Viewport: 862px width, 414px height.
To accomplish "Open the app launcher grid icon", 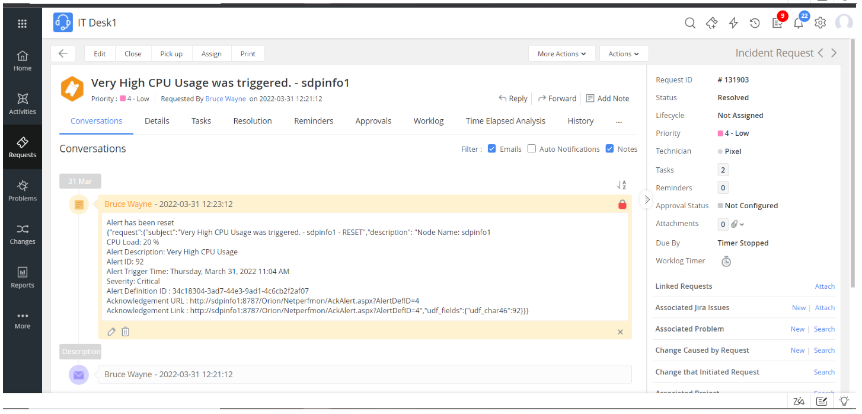I will (x=23, y=24).
